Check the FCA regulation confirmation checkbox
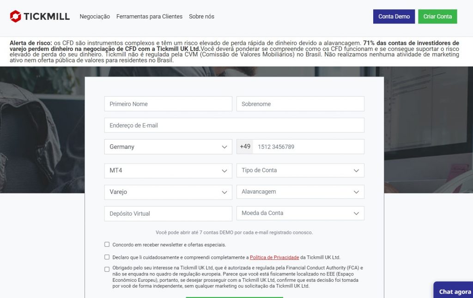The width and height of the screenshot is (473, 298). pos(107,269)
